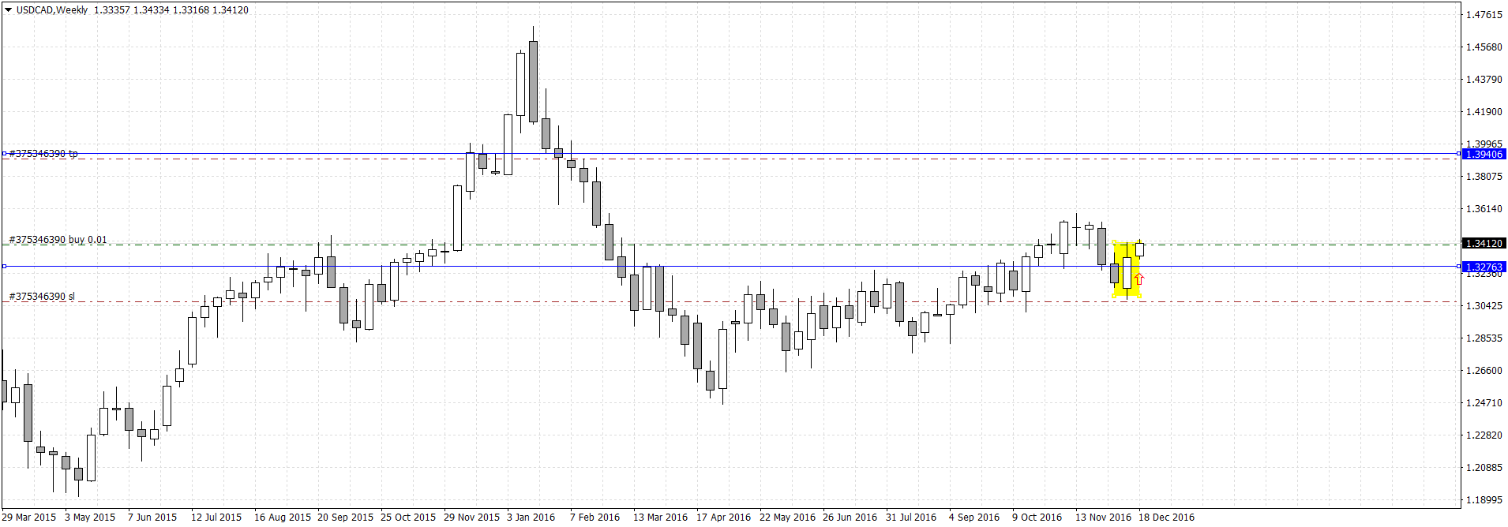Click the 9 Oct 2016 date label

pyautogui.click(x=1037, y=518)
